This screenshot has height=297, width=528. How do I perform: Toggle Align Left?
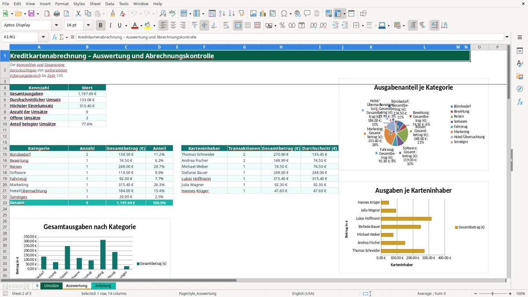[163, 26]
